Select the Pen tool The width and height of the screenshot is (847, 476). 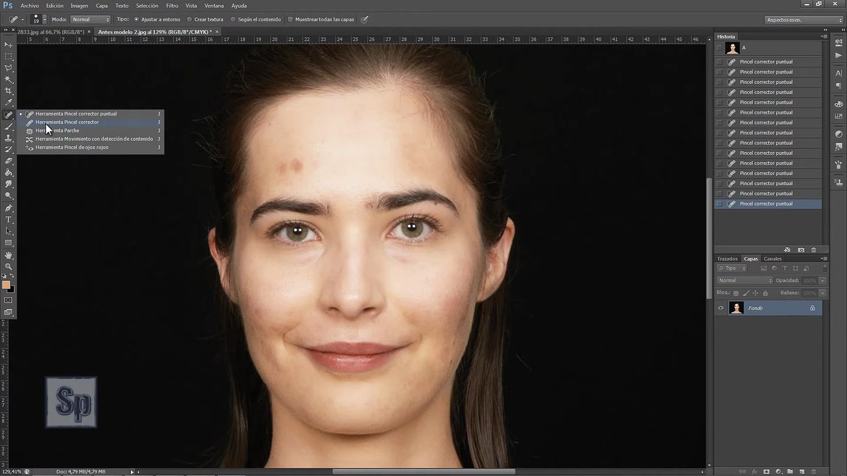[x=9, y=208]
